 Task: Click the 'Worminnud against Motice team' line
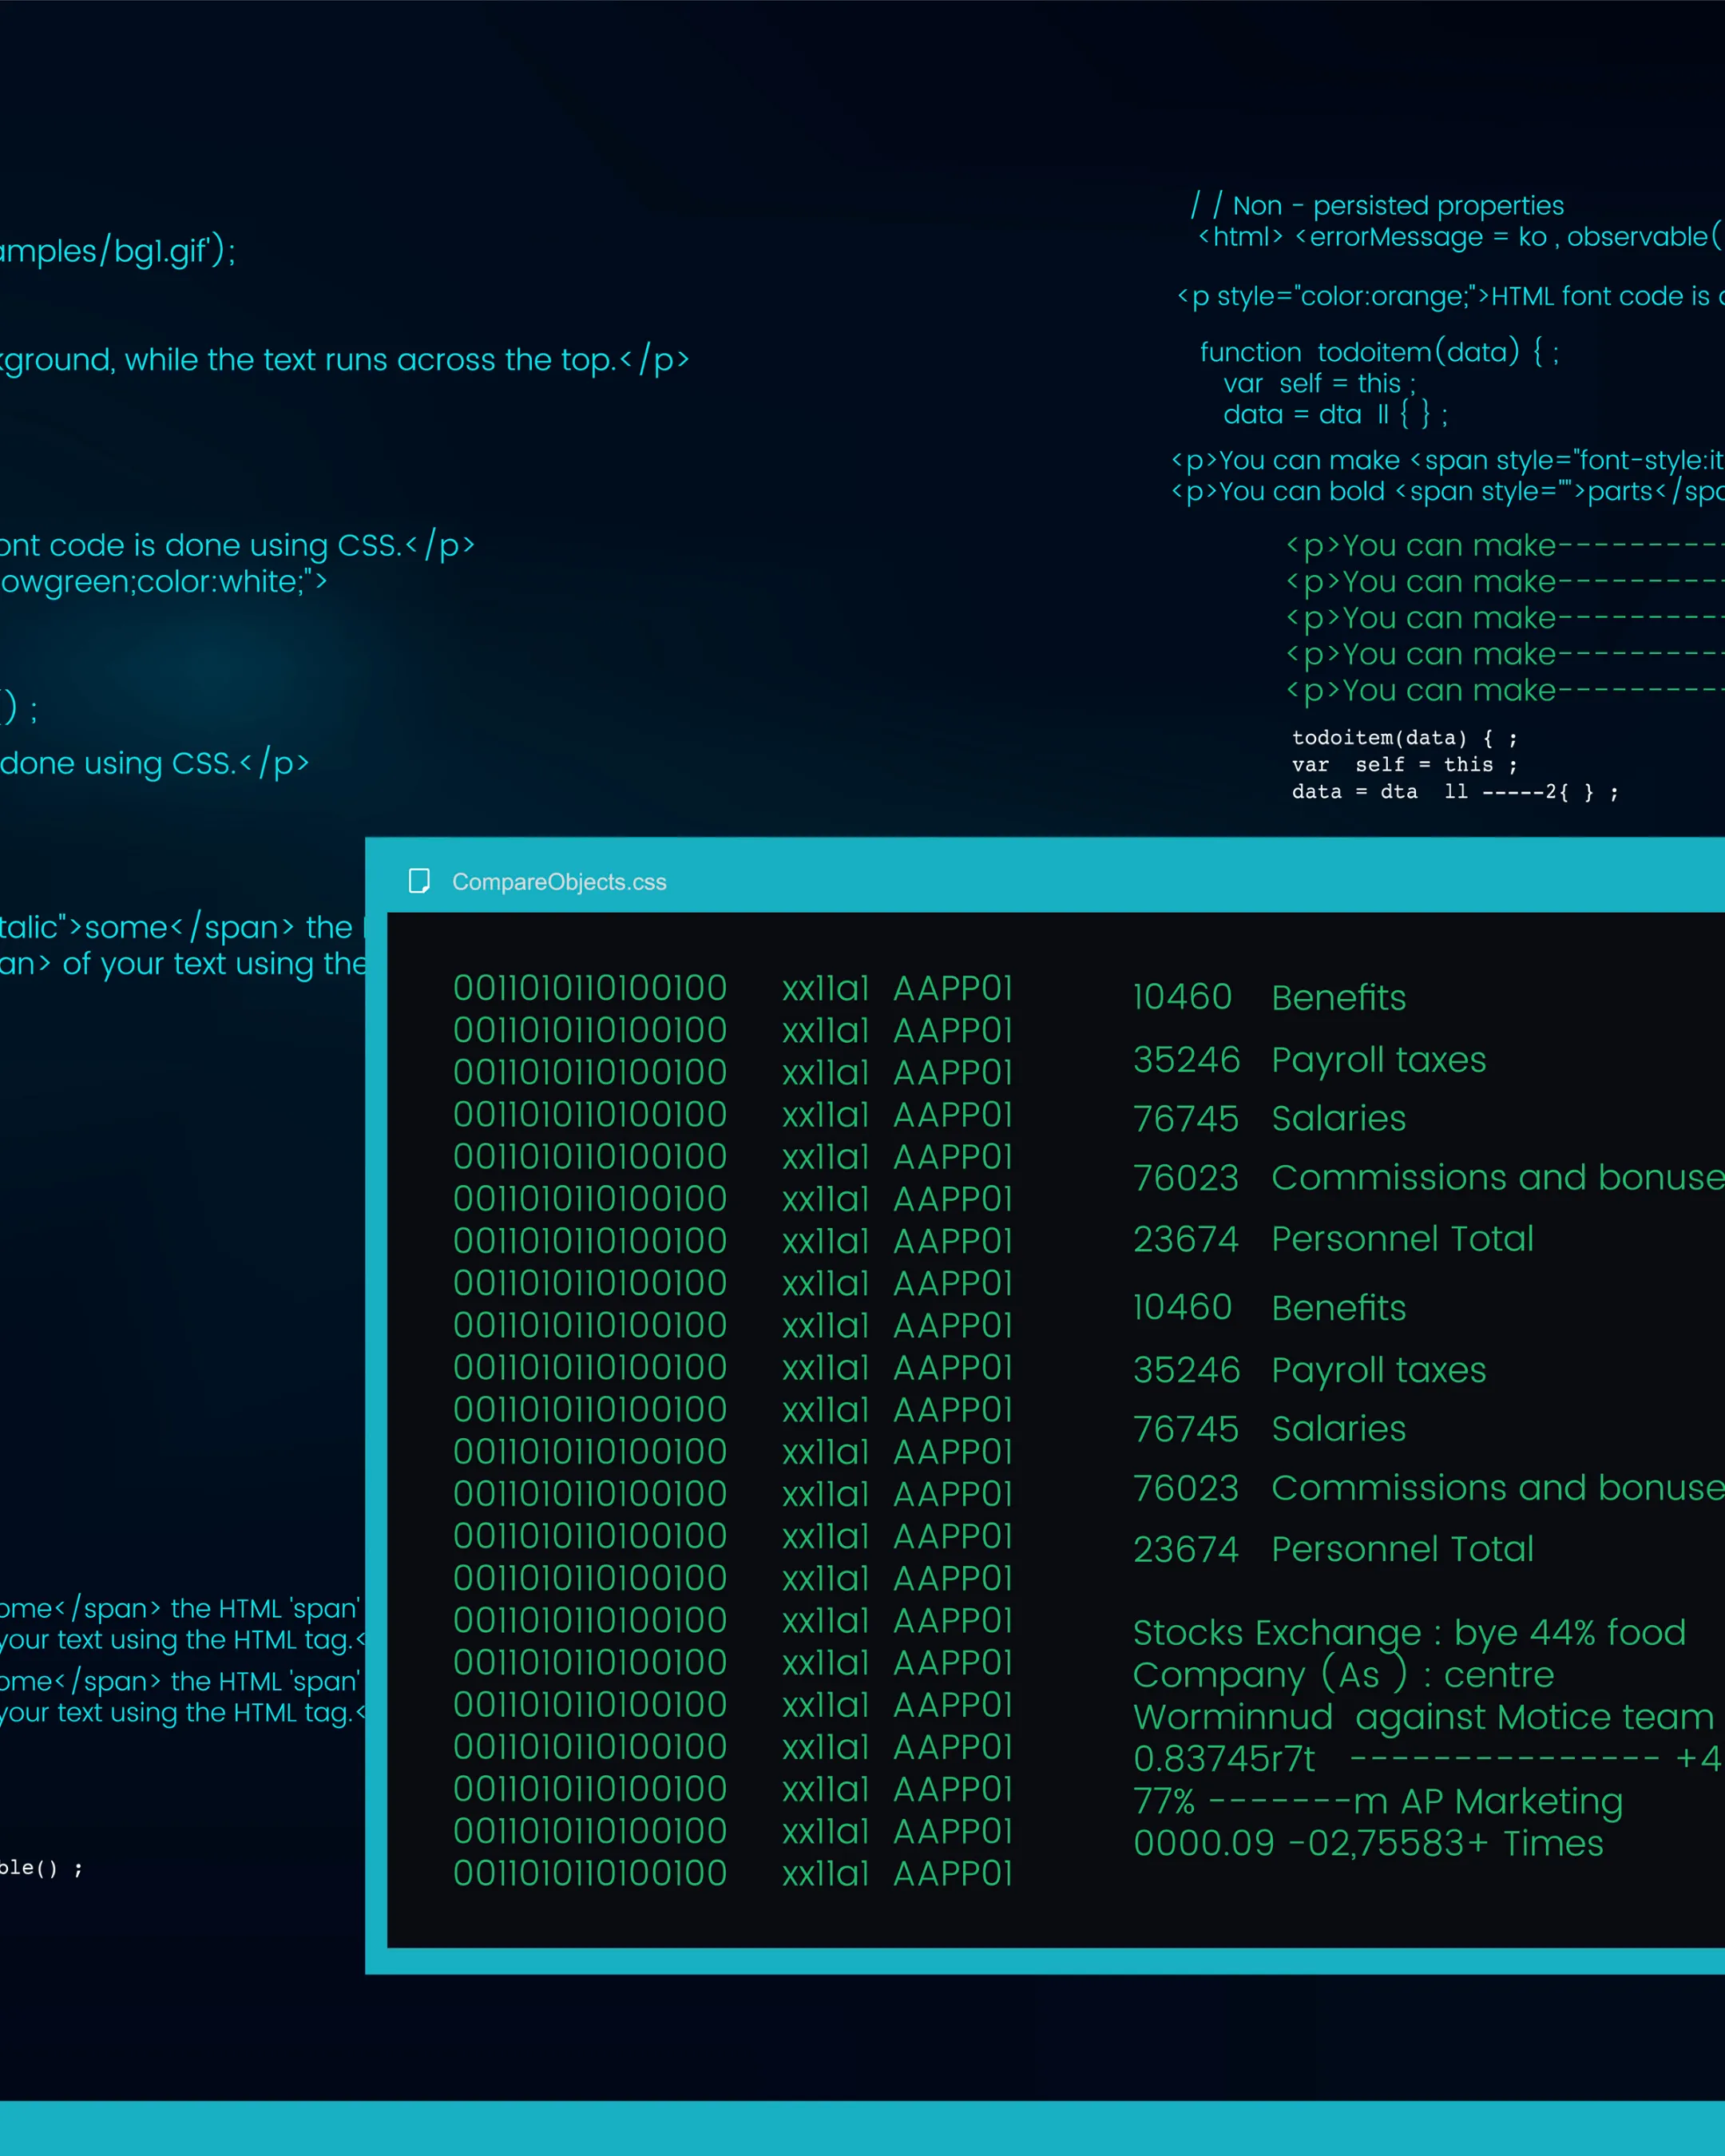tap(1422, 1716)
